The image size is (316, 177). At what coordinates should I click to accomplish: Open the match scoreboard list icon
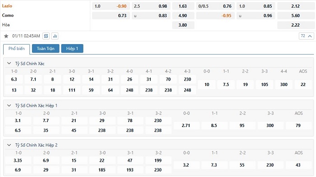click(46, 36)
